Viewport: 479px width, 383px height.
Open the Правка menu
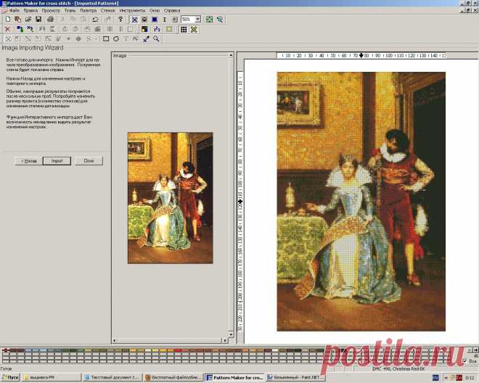point(30,10)
